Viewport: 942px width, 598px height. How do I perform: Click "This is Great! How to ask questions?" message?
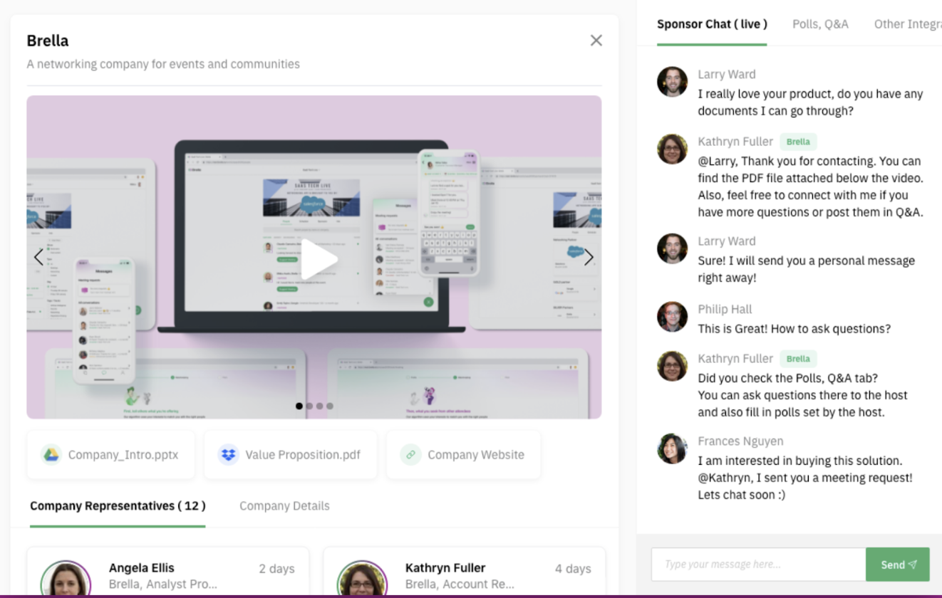(795, 329)
